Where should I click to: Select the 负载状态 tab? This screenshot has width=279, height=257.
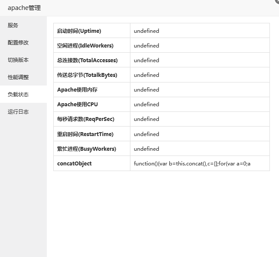click(23, 94)
